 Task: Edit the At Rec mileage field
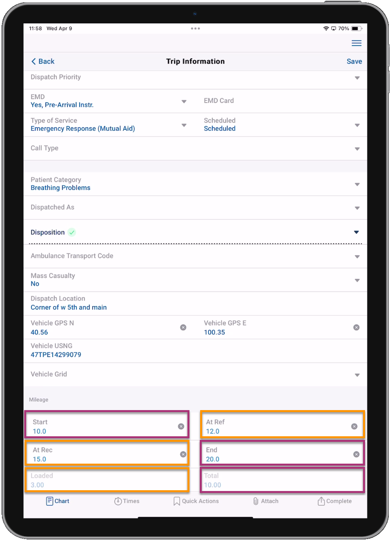tap(107, 453)
